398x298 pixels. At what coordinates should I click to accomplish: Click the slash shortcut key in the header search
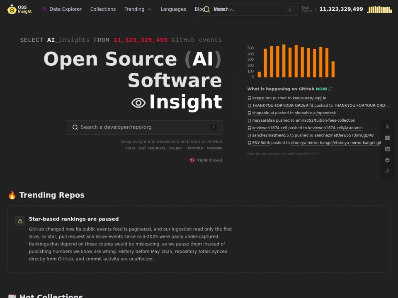point(290,10)
